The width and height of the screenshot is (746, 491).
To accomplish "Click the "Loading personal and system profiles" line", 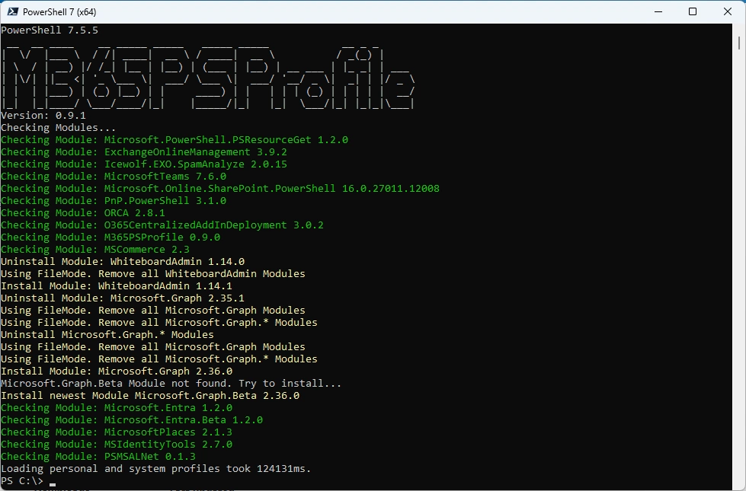I will coord(155,469).
